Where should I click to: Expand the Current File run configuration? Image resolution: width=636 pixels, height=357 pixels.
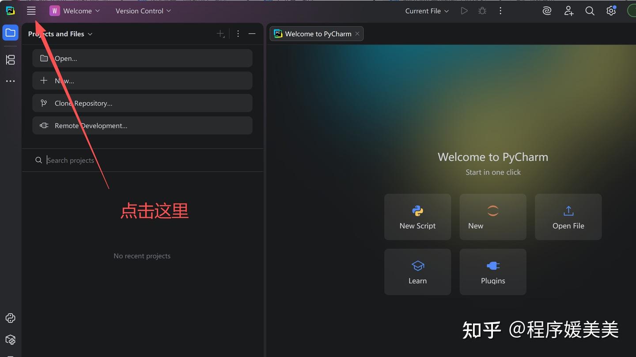427,11
